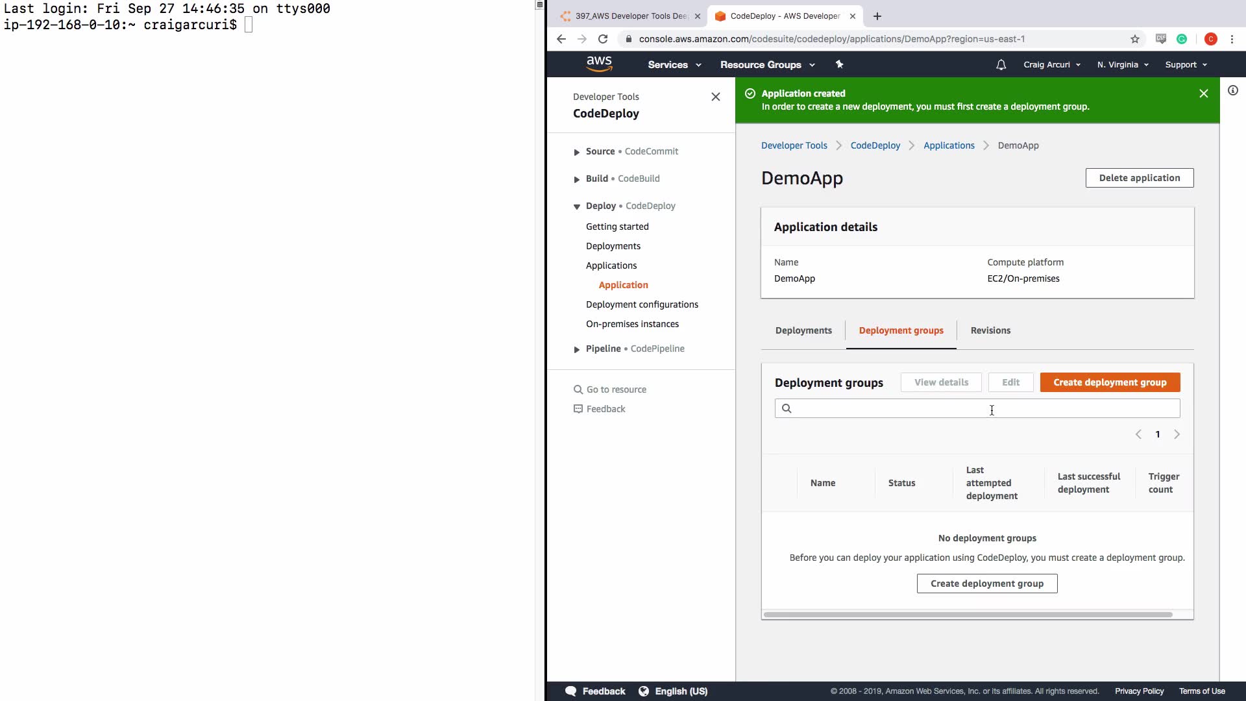1246x701 pixels.
Task: Close the Developer Tools side navigation
Action: tap(715, 97)
